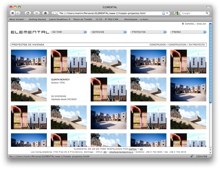Click the COPEC link in footer

point(133,149)
